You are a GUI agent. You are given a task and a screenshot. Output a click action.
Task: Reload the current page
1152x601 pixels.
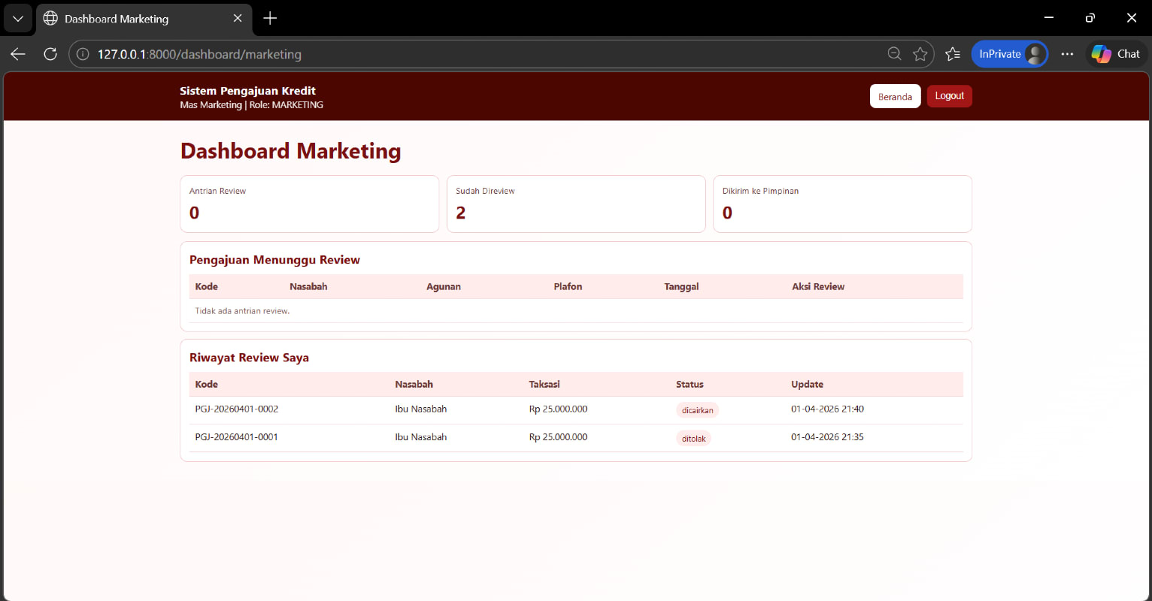click(50, 54)
